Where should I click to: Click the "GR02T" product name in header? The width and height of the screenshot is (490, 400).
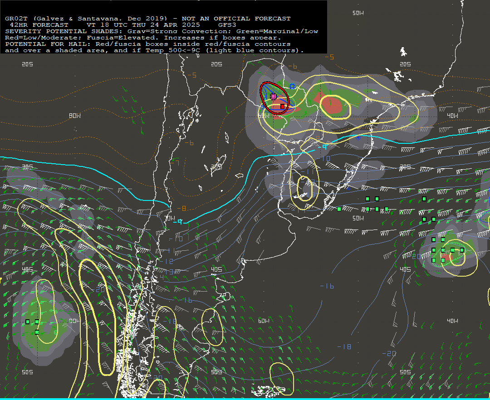(x=16, y=19)
